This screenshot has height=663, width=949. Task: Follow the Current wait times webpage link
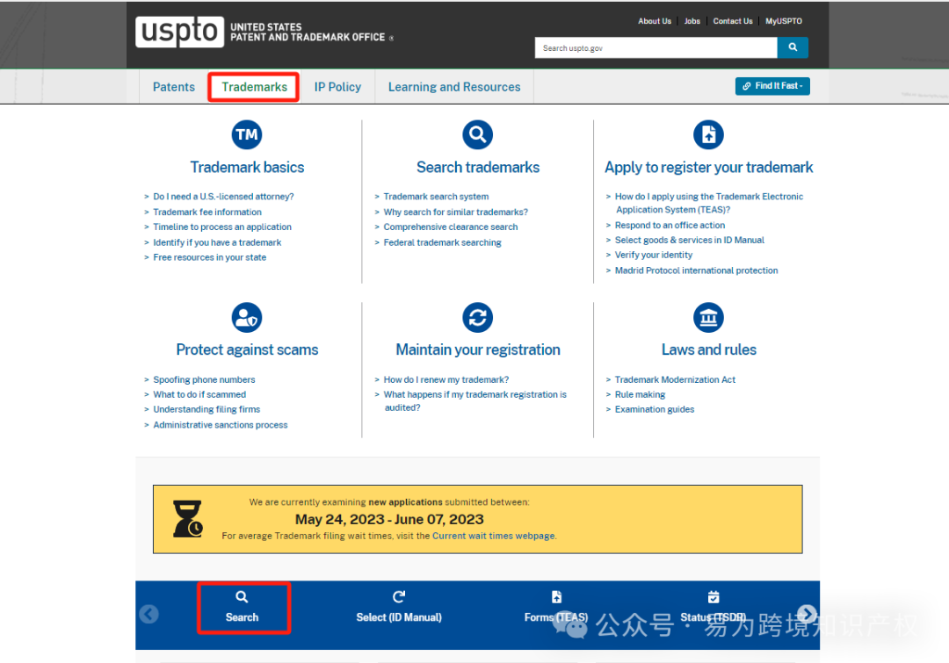pos(494,536)
